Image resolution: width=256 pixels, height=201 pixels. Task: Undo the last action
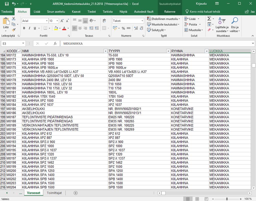(14, 4)
